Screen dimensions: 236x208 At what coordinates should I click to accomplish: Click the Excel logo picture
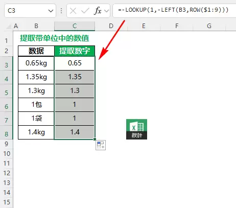[x=136, y=129]
